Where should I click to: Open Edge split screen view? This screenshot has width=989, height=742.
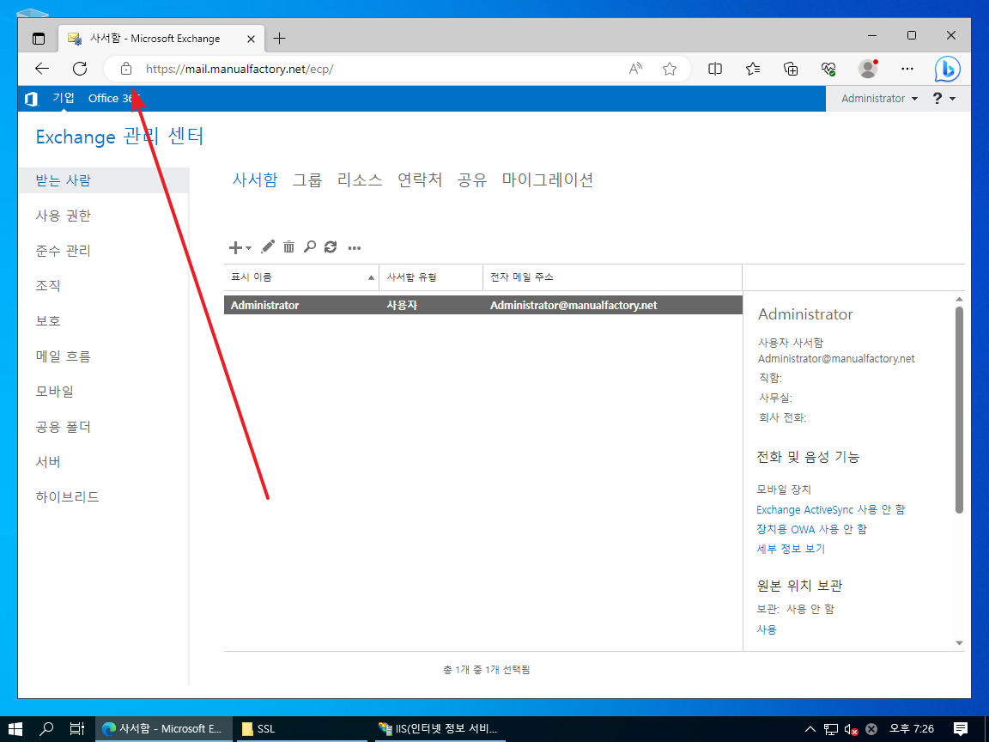[x=715, y=69]
